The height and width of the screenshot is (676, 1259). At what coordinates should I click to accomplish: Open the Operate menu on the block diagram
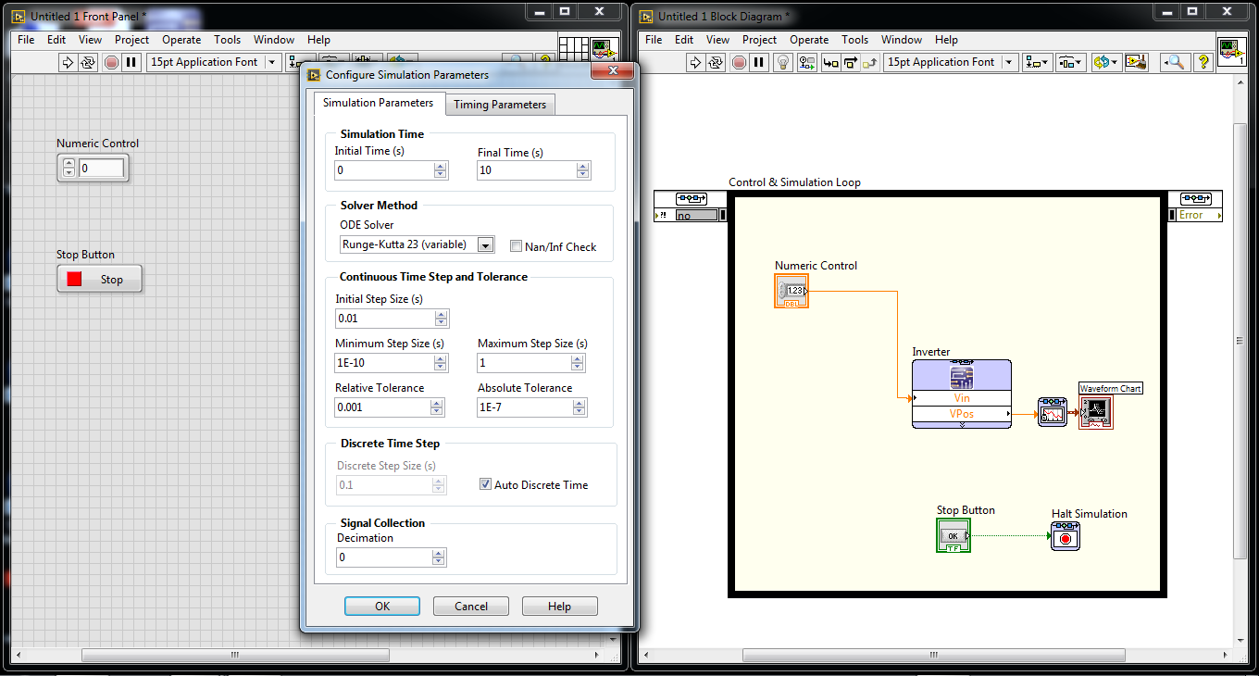click(x=809, y=40)
